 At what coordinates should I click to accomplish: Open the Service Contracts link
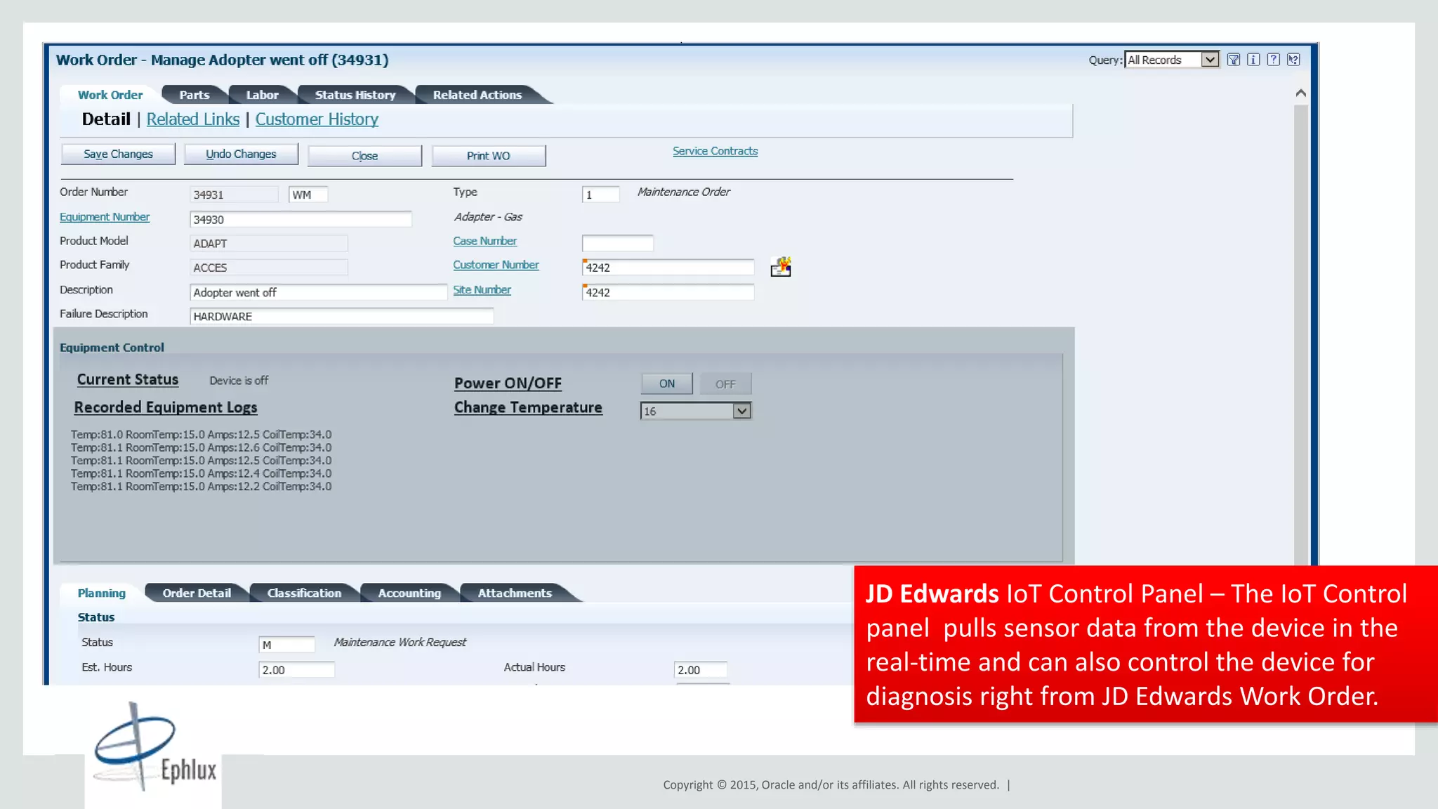click(x=715, y=151)
